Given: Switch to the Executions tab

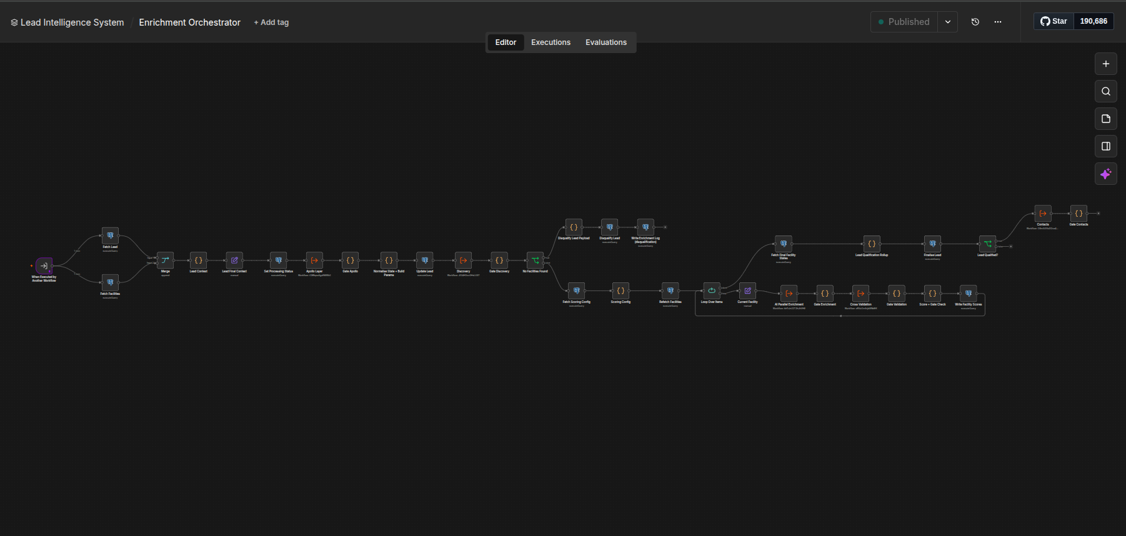Looking at the screenshot, I should point(551,42).
